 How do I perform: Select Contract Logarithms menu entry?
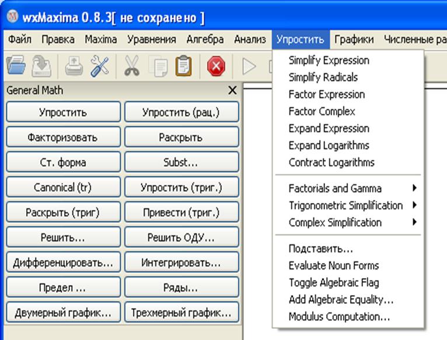coord(348,163)
